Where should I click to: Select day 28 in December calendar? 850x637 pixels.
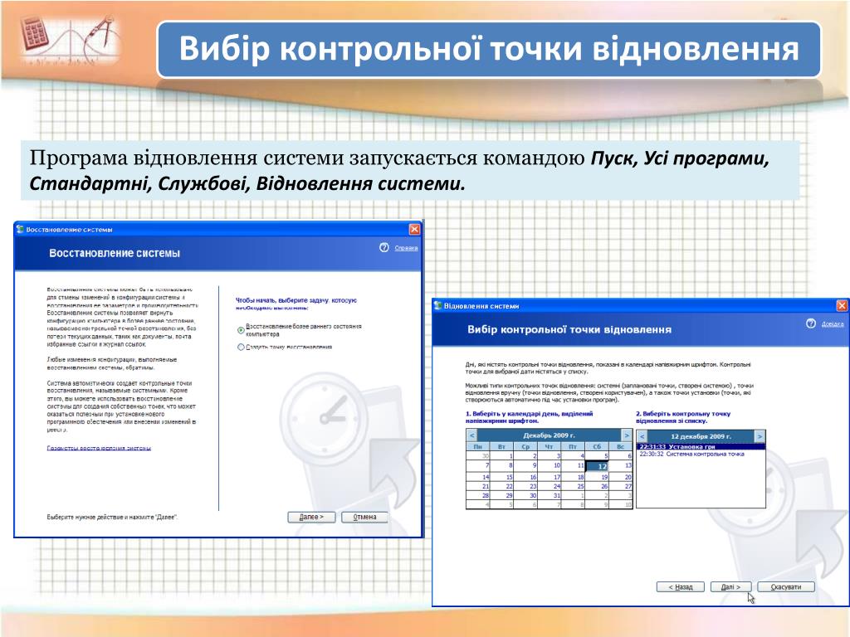click(478, 495)
